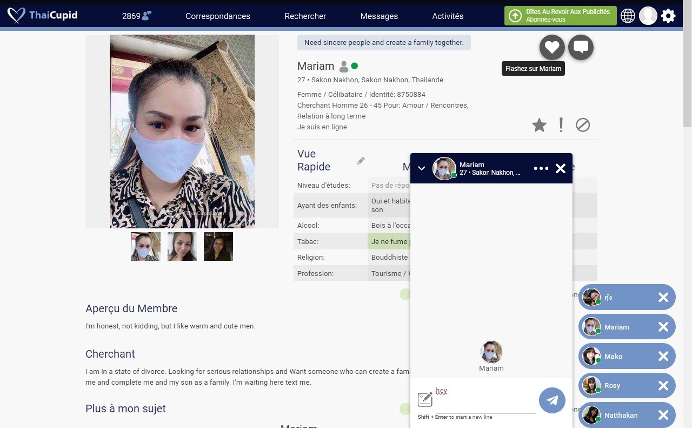Go to Messages in navigation
Viewport: 692px width, 428px height.
pos(379,16)
